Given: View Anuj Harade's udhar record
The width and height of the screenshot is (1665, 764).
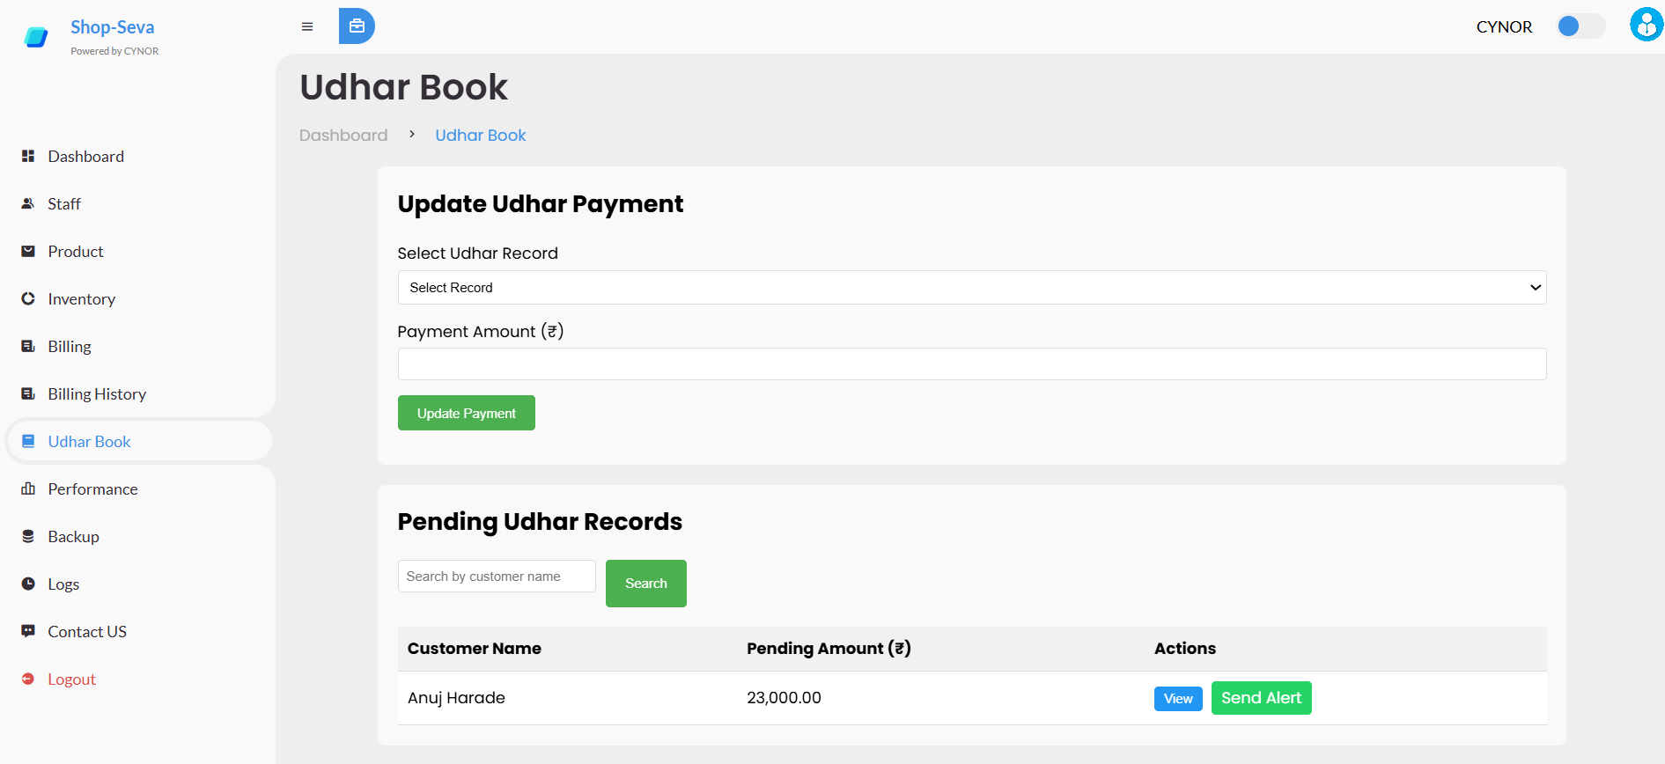Looking at the screenshot, I should click(1177, 699).
